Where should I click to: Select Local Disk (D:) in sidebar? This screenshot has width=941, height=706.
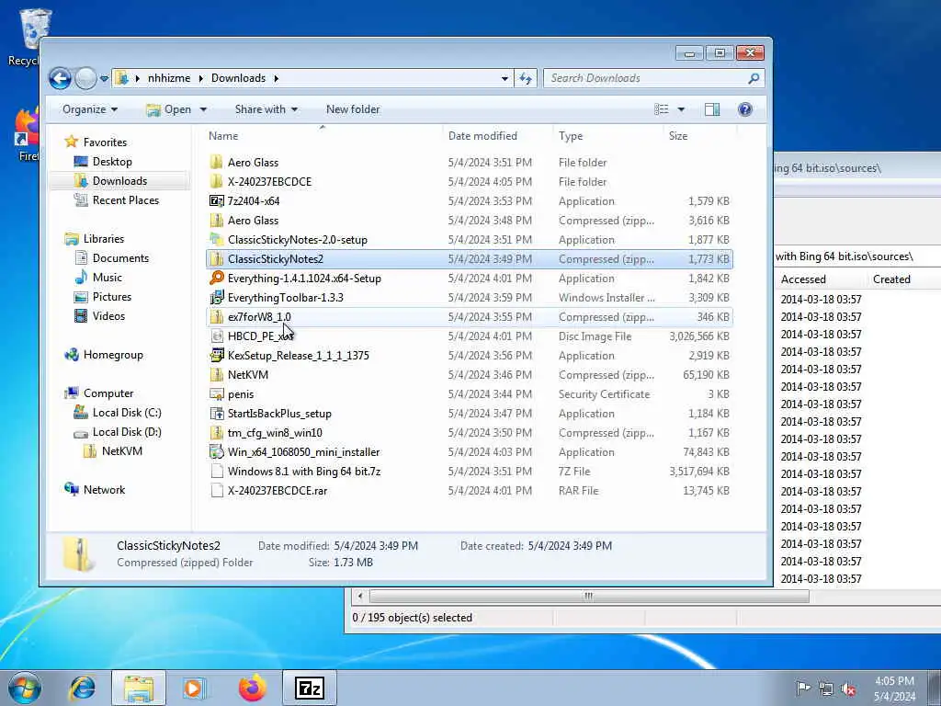[x=127, y=432]
